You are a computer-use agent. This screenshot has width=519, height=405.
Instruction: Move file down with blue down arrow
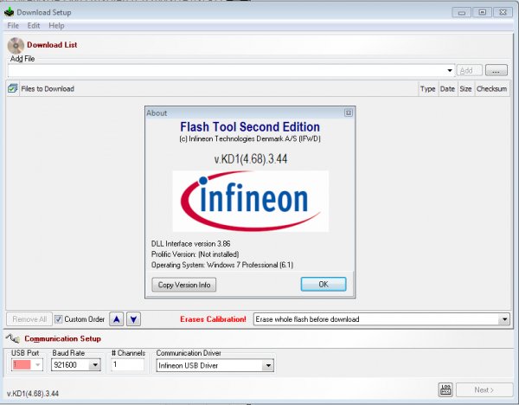(134, 319)
